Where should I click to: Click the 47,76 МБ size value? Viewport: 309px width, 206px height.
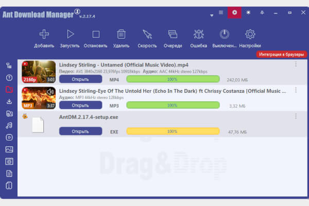point(237,132)
